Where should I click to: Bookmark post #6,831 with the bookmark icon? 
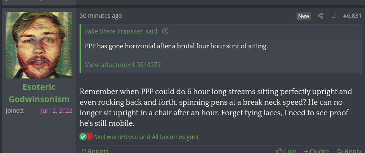(333, 16)
